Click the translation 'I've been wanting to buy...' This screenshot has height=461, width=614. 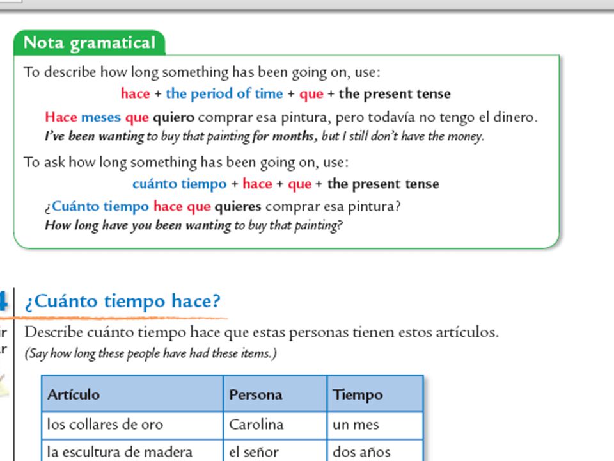tap(264, 136)
